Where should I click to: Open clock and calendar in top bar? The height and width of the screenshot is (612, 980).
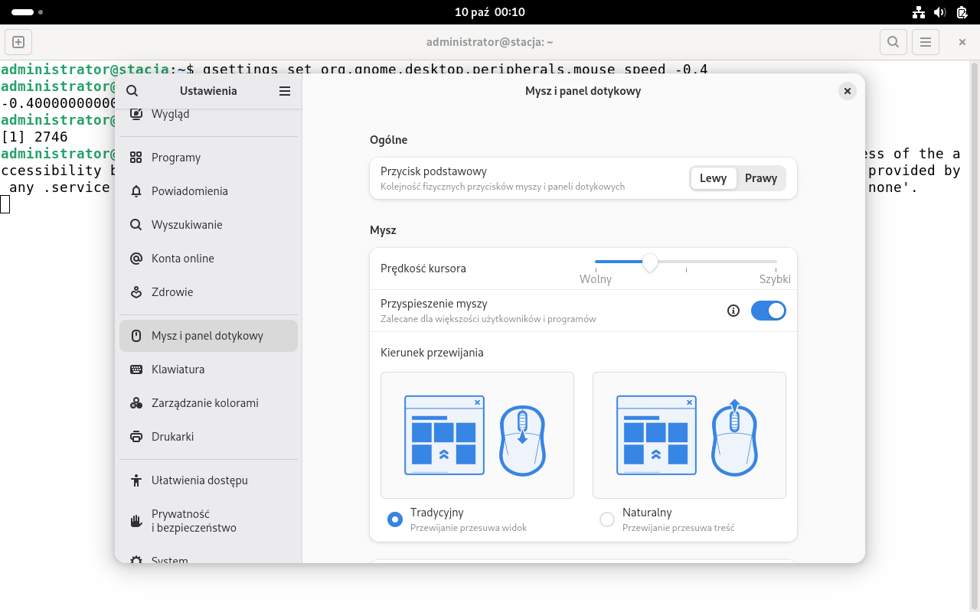point(490,12)
